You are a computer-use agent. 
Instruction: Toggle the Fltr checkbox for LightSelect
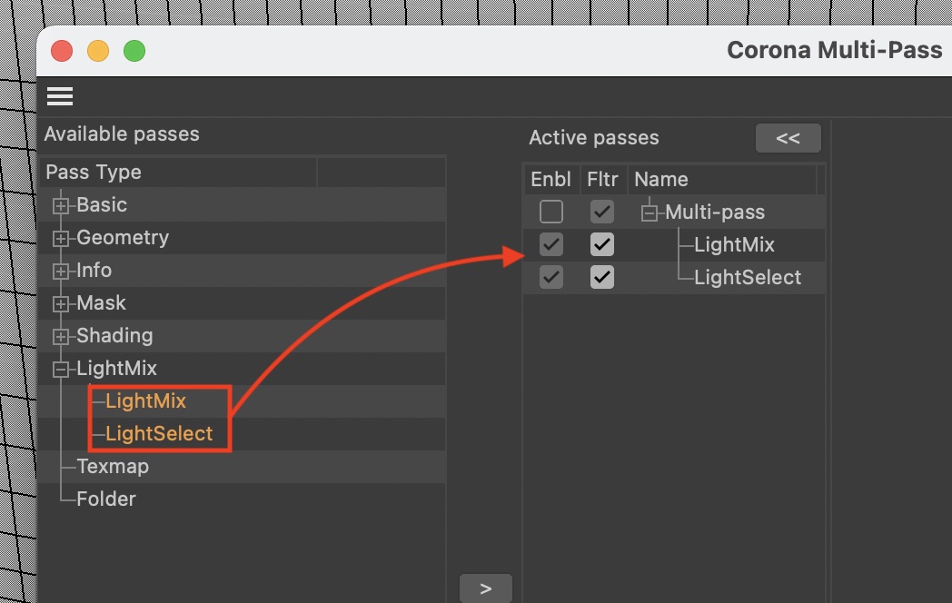pos(601,278)
